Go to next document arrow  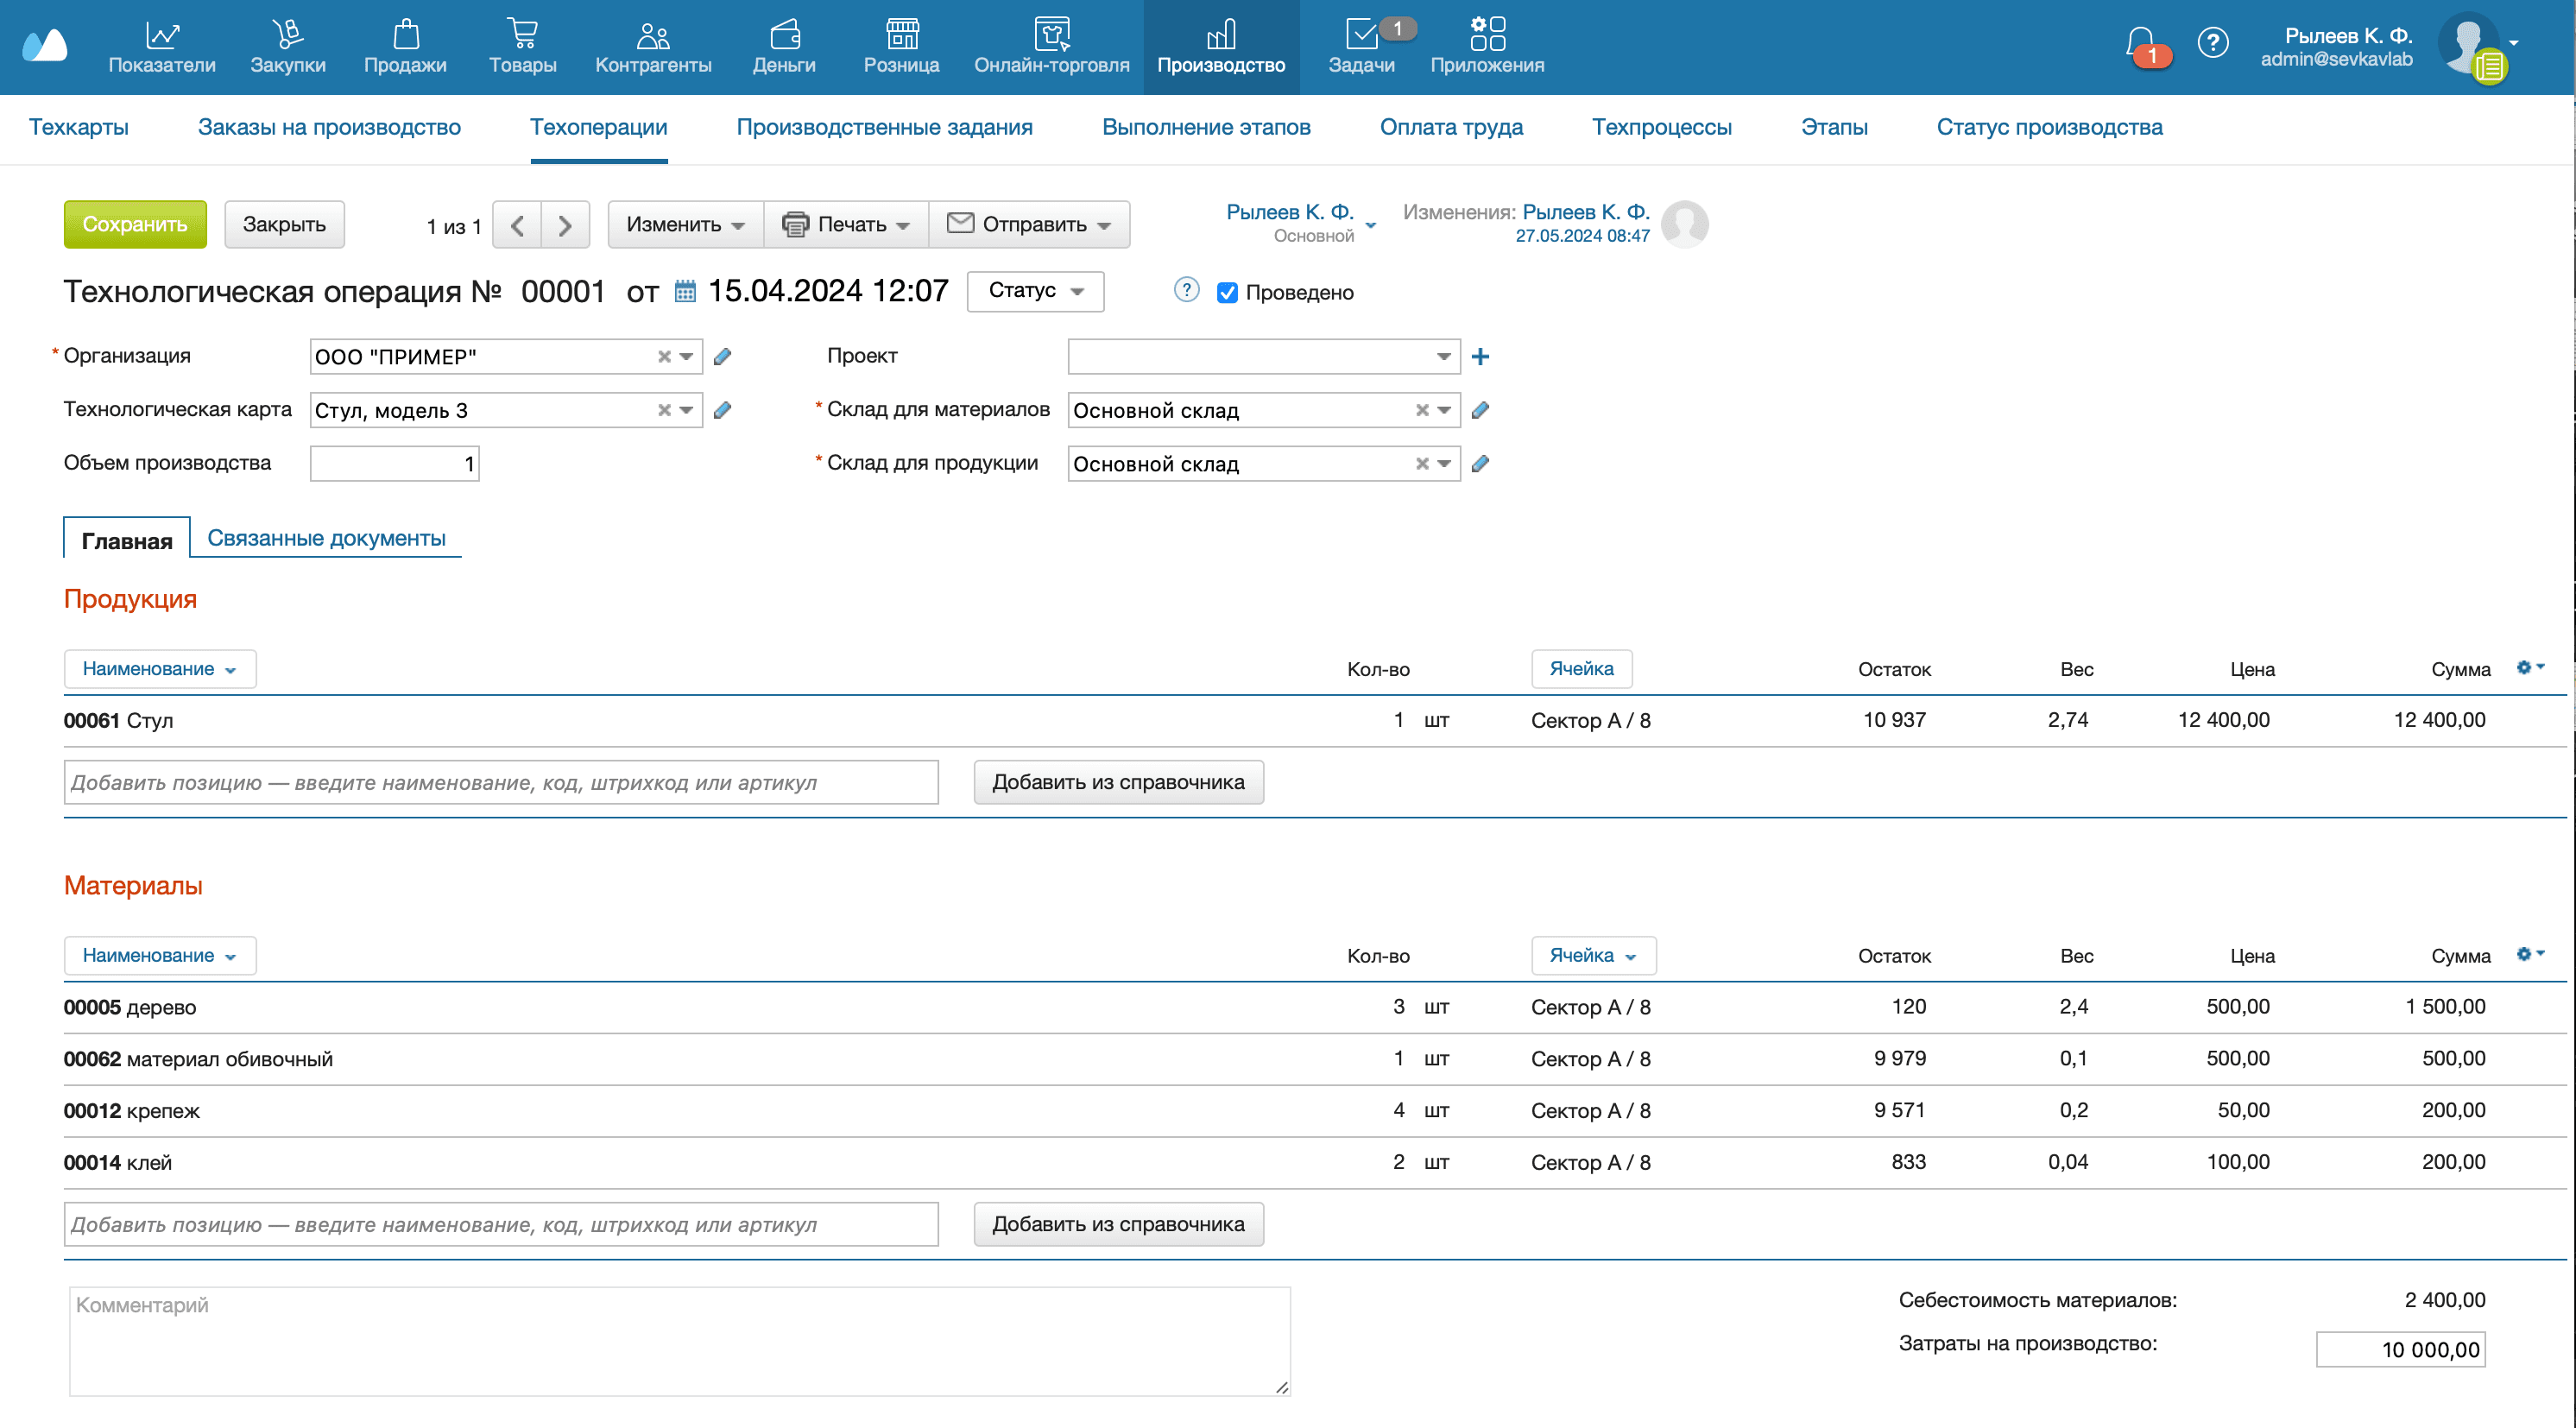coord(565,225)
